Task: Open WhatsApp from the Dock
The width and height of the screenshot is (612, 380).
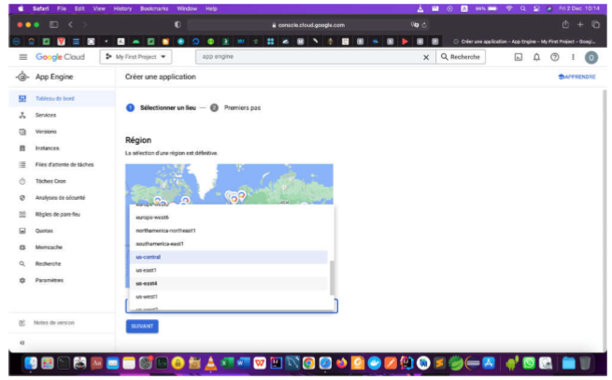Action: click(529, 363)
